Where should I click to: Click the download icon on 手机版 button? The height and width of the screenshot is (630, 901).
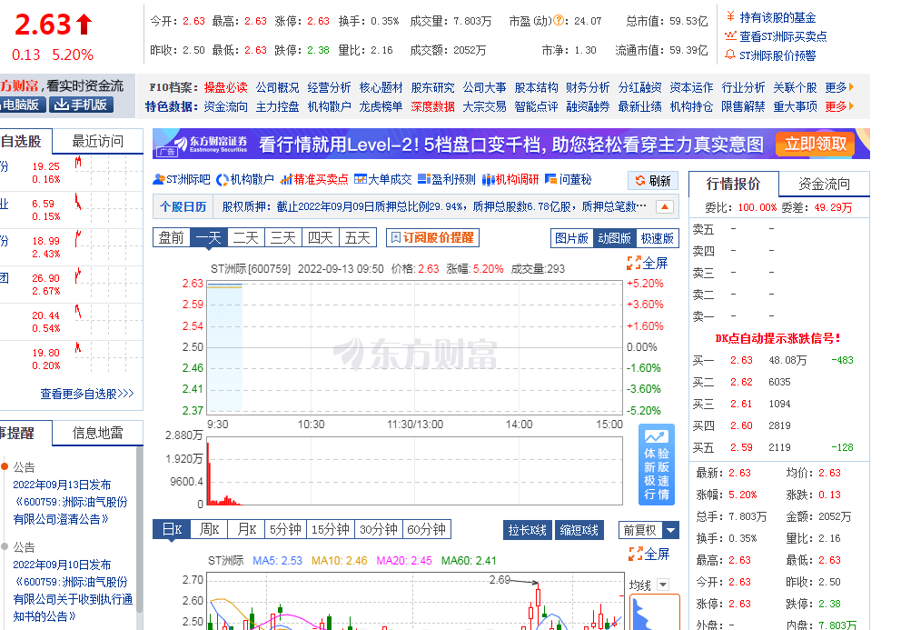[x=62, y=105]
